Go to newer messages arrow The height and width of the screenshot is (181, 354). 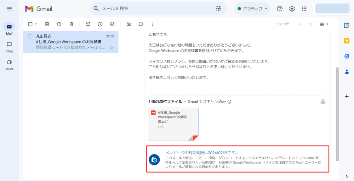(x=300, y=24)
